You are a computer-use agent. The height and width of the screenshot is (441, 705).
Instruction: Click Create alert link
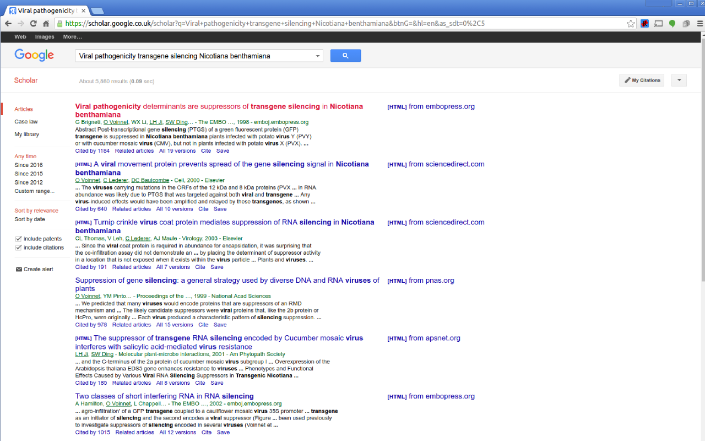tap(34, 269)
